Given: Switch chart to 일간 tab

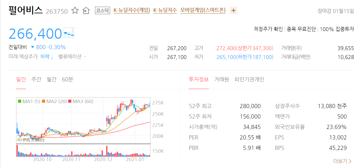Looking at the screenshot, I should [x=21, y=80].
